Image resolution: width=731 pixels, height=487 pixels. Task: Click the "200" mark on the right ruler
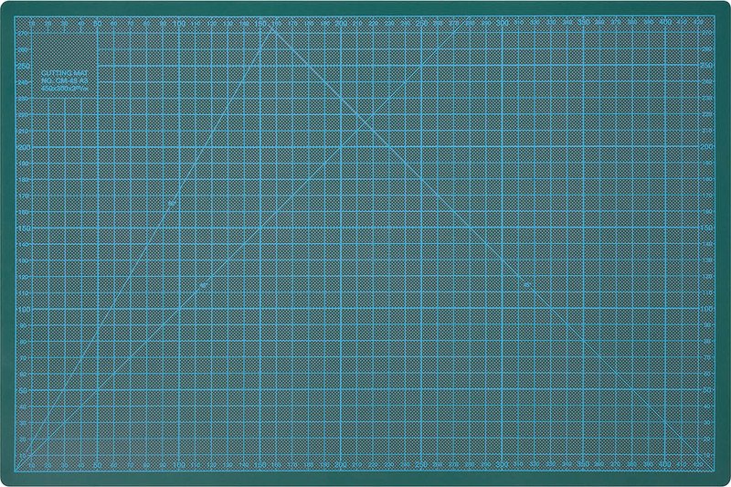tap(706, 147)
